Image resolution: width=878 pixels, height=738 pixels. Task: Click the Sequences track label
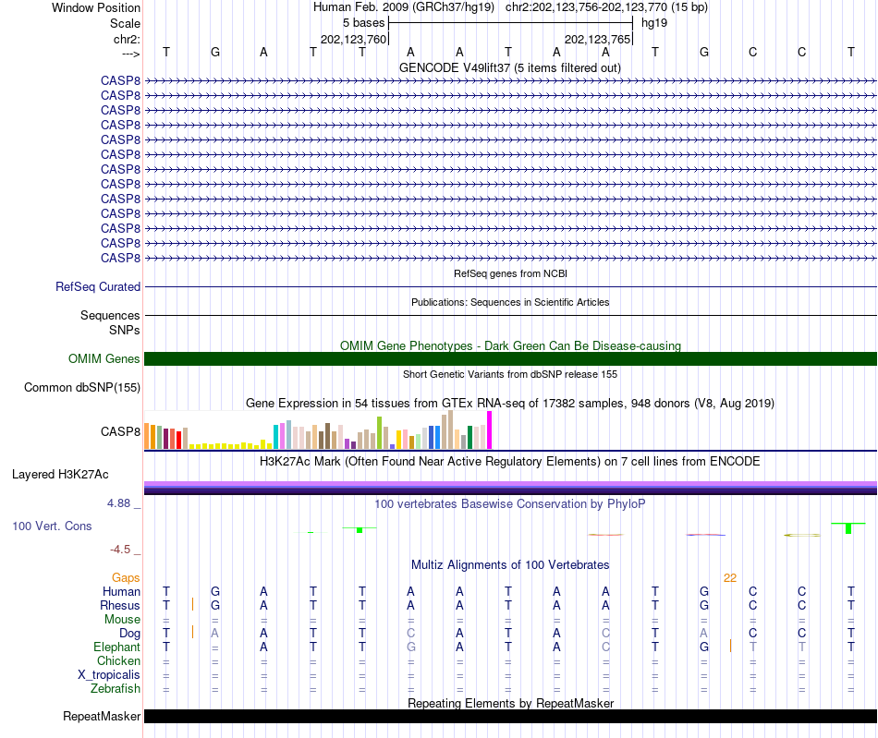(110, 315)
